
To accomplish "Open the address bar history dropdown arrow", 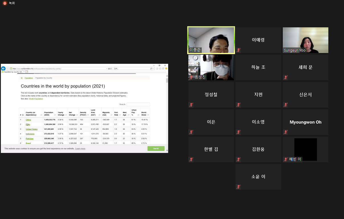I will pos(107,68).
